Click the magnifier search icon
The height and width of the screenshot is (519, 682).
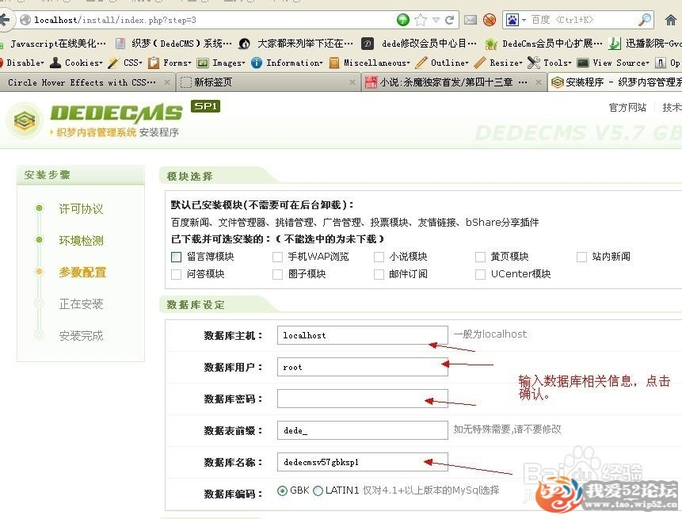tap(645, 20)
